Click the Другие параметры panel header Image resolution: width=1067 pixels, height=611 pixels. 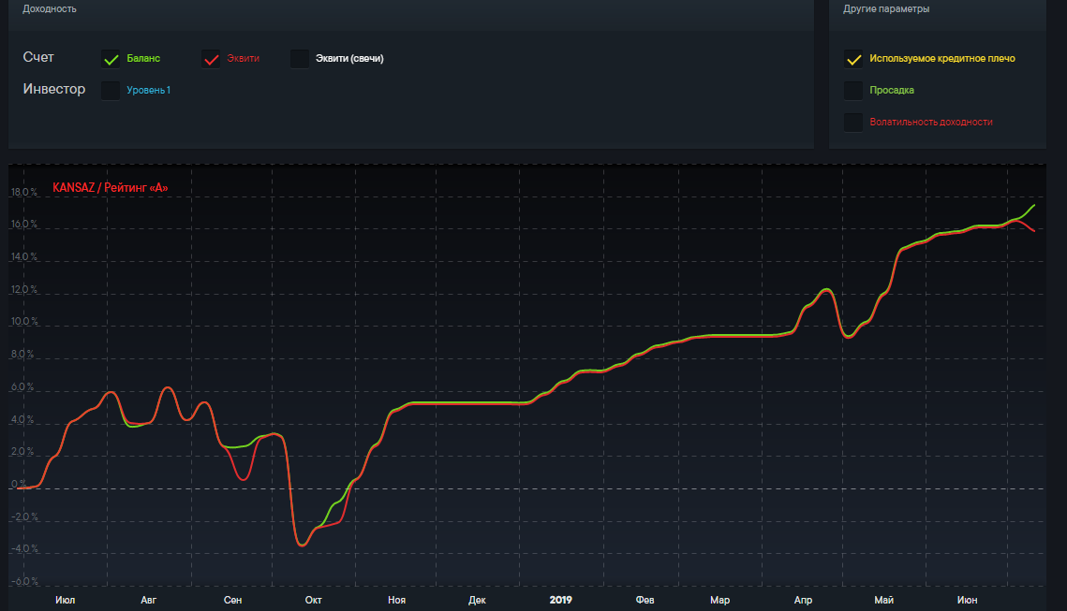(886, 9)
